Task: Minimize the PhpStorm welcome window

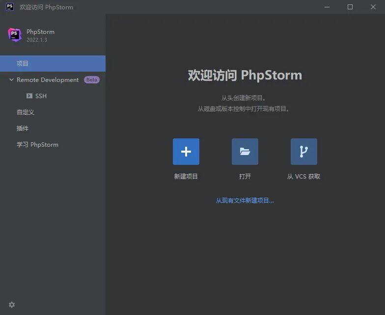Action: point(327,7)
